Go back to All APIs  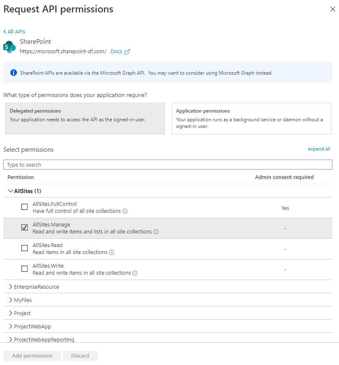point(14,31)
